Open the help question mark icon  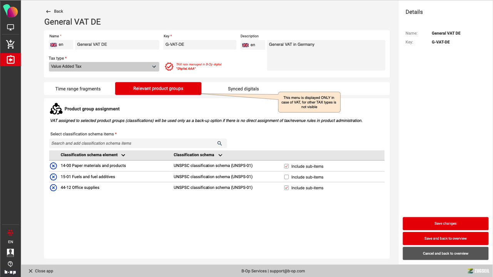[10, 264]
